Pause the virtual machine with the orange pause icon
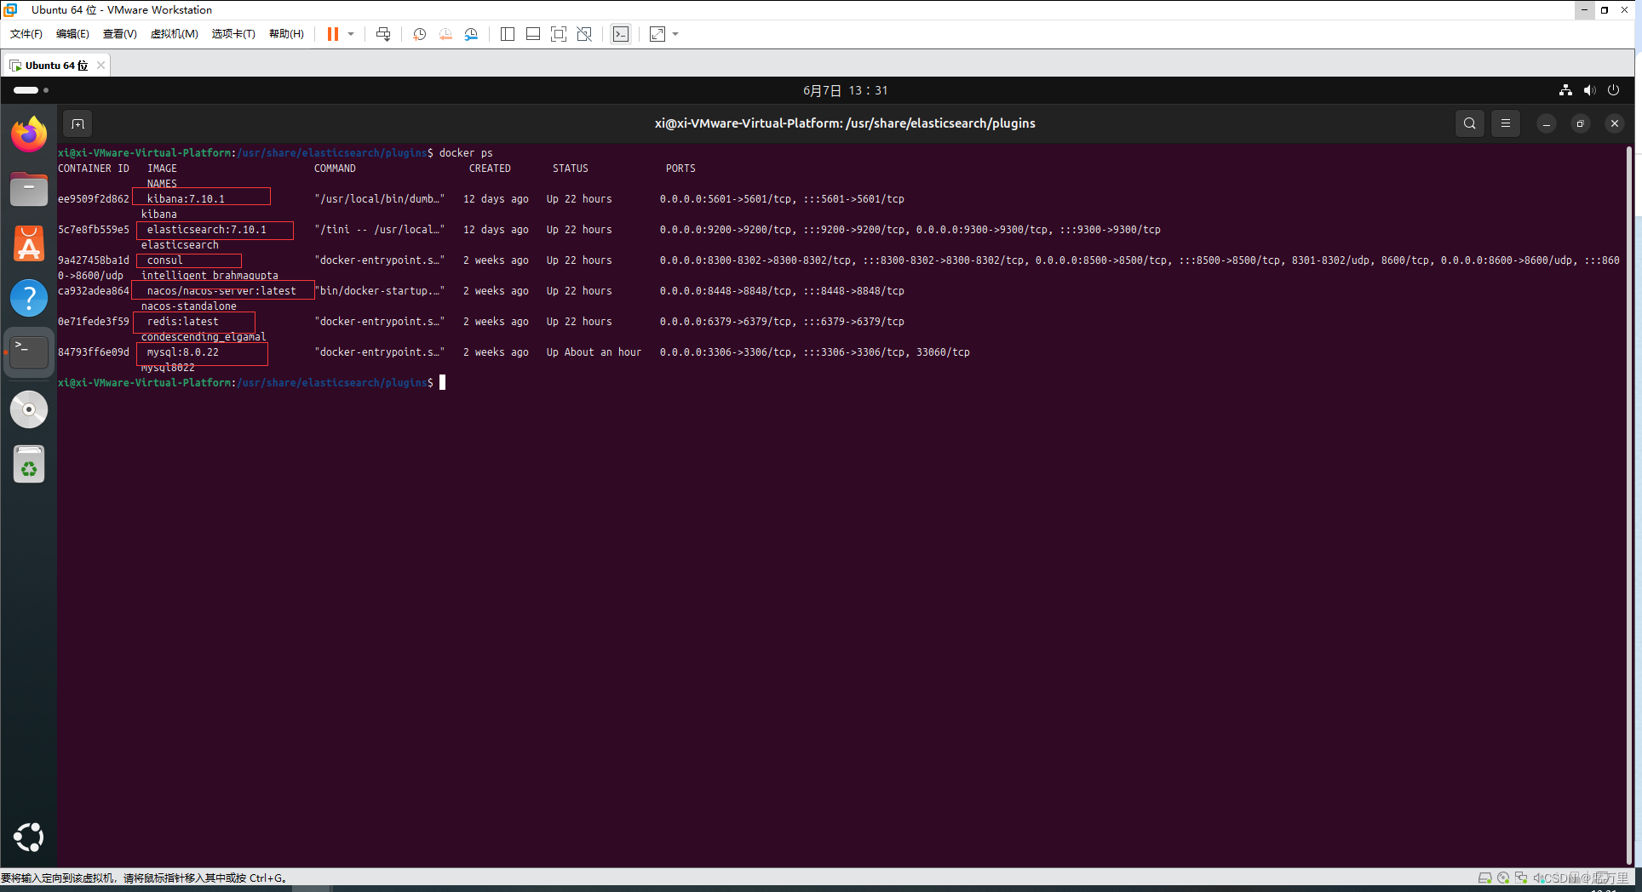 coord(333,34)
